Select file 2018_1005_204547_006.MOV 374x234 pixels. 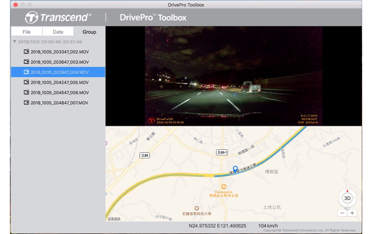tap(58, 93)
